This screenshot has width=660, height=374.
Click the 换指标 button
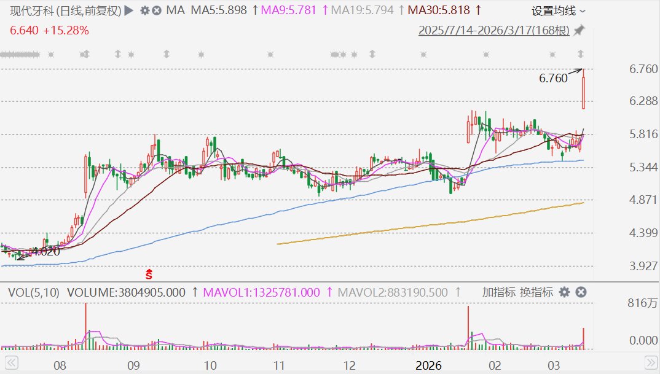tap(536, 292)
